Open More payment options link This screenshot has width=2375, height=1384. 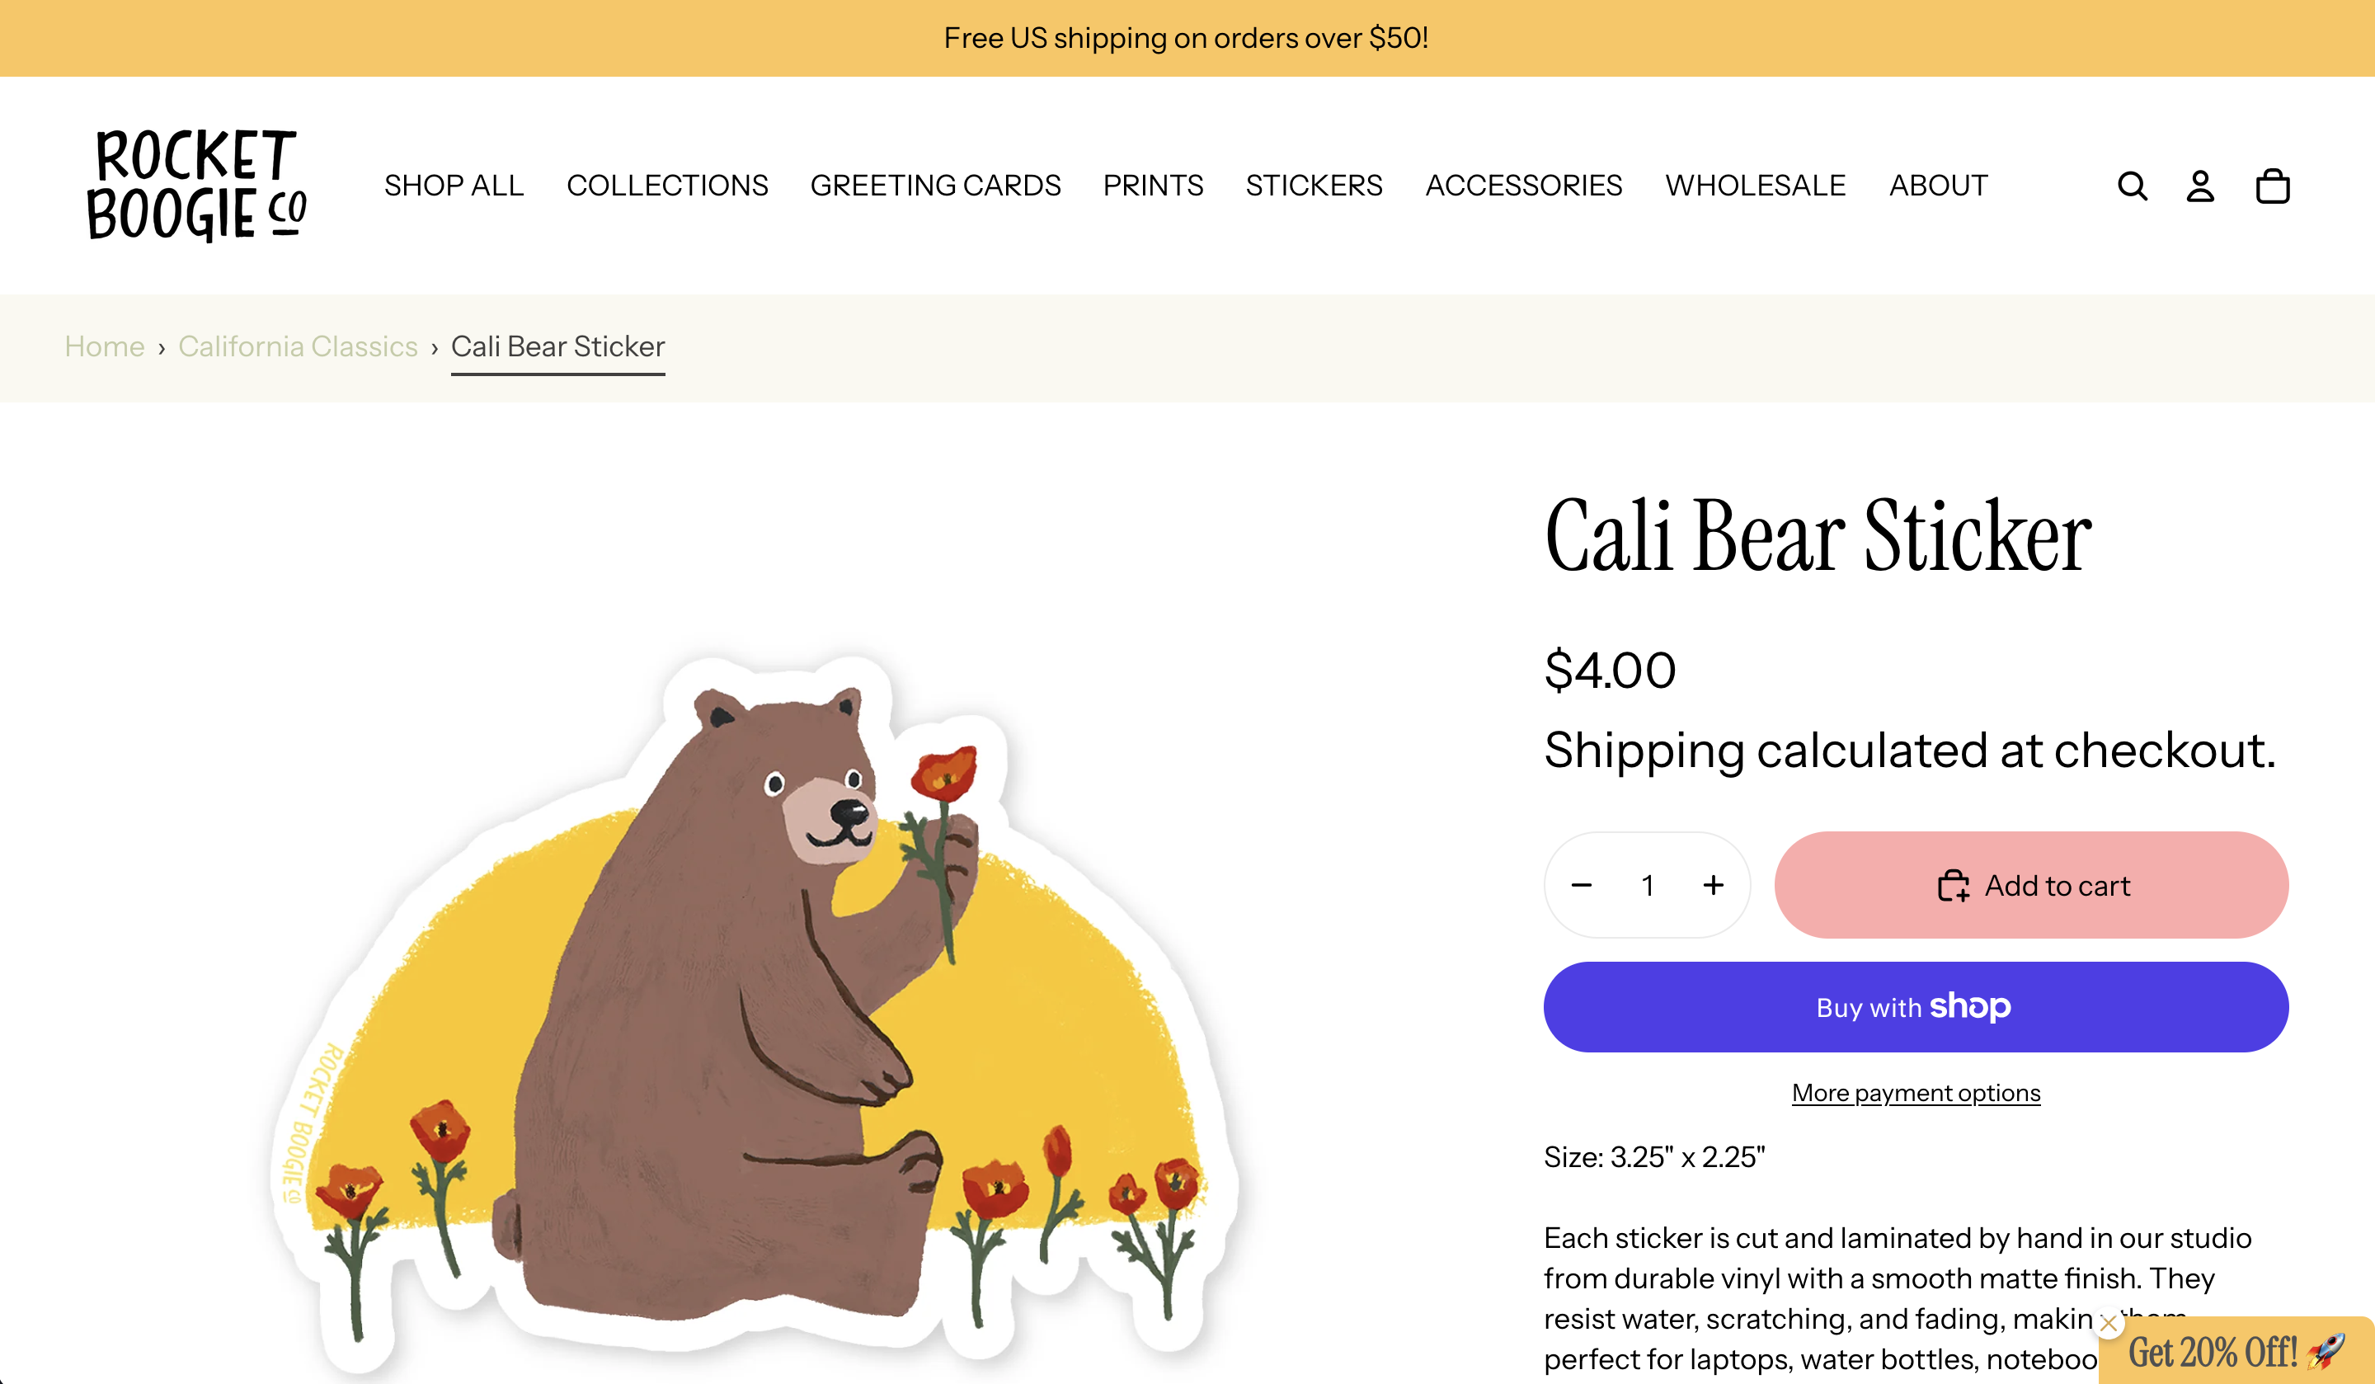click(x=1916, y=1093)
